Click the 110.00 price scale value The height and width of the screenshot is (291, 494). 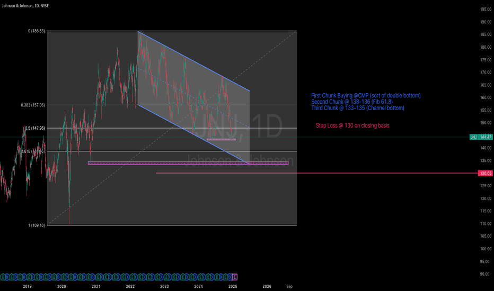click(486, 224)
